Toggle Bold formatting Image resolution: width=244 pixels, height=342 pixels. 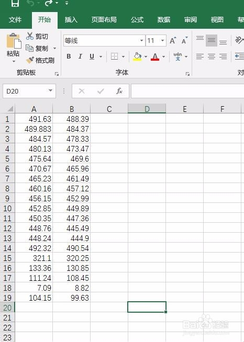(69, 56)
